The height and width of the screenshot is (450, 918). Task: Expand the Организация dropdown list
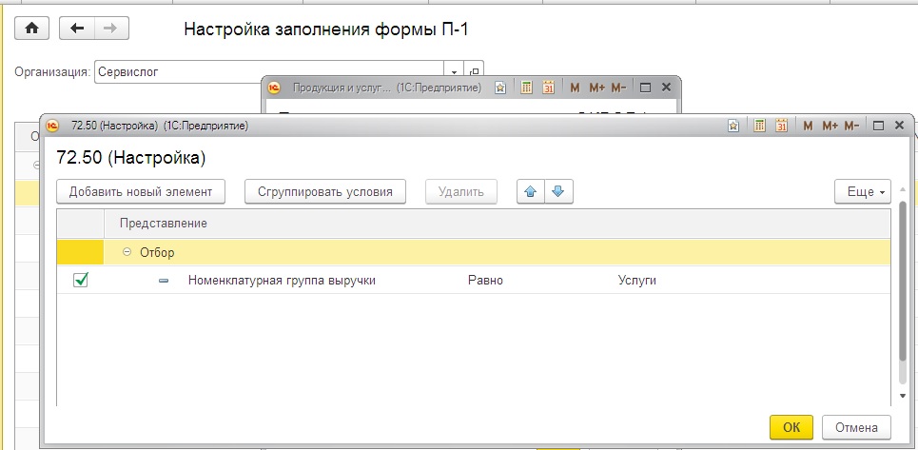[453, 72]
